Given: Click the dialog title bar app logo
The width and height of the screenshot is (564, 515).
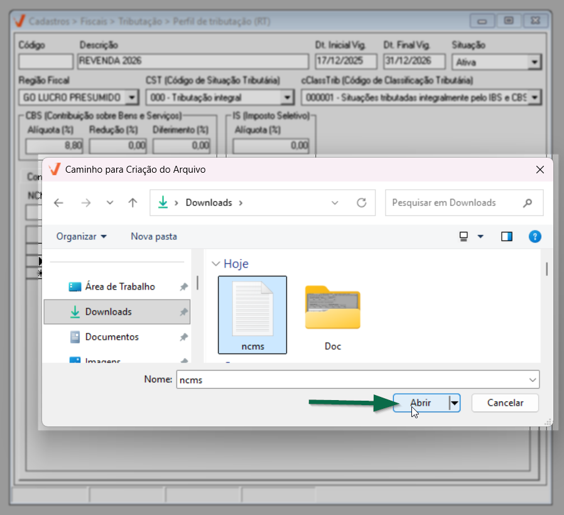Looking at the screenshot, I should click(x=55, y=169).
